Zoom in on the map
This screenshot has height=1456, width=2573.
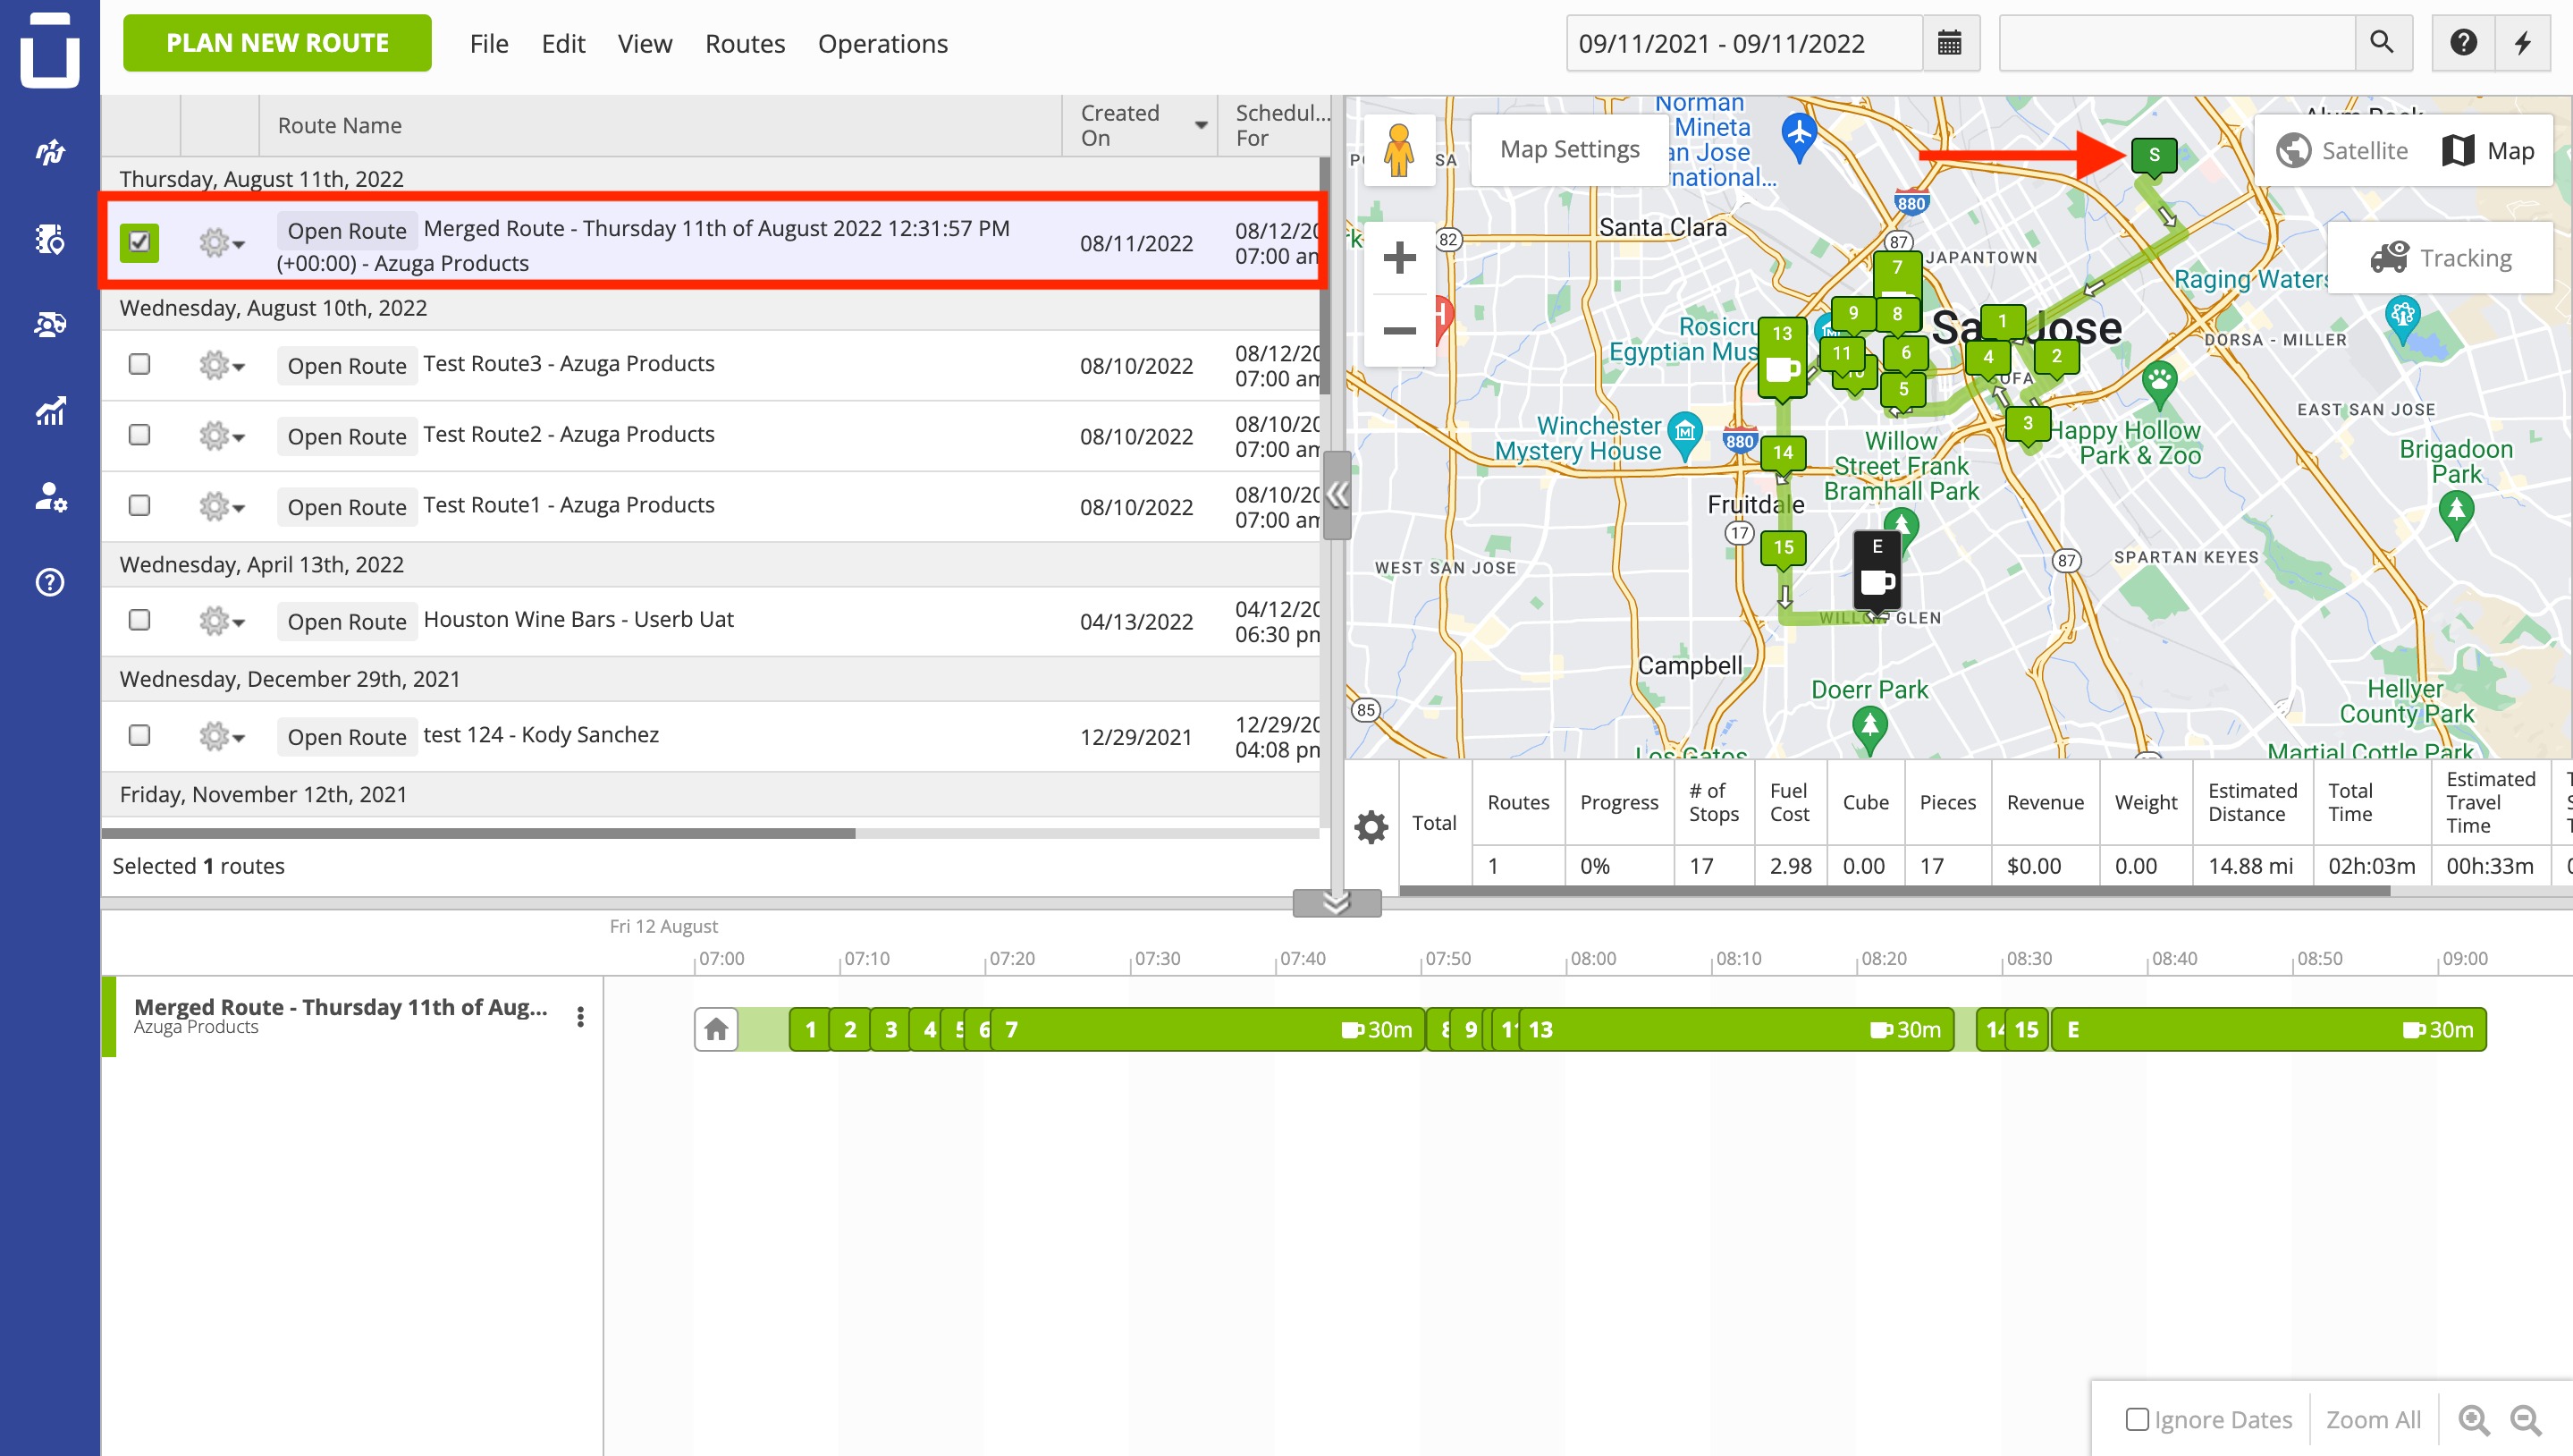[x=1399, y=258]
